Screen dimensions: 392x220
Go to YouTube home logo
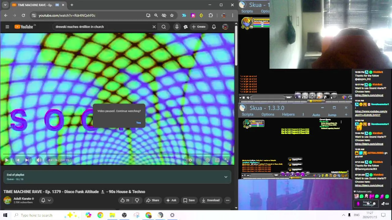tap(24, 27)
